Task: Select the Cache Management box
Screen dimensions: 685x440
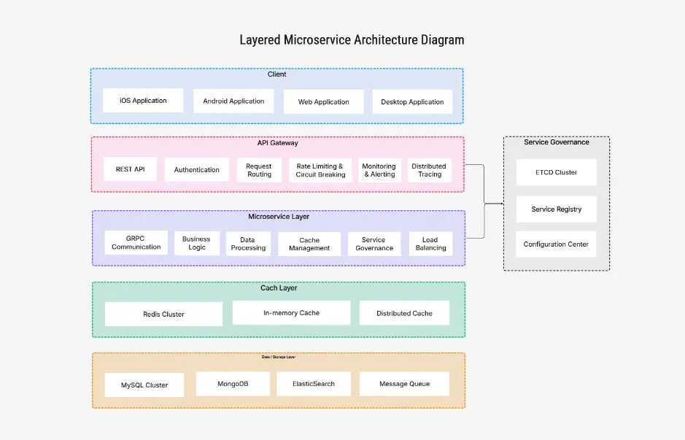Action: (309, 243)
